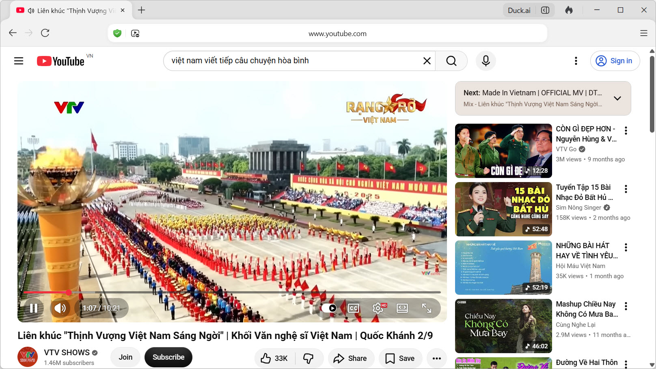Toggle autoplay switch in the player

pos(329,308)
